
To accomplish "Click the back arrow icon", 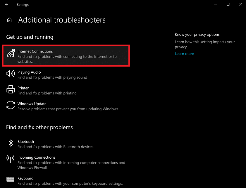I will [6, 5].
